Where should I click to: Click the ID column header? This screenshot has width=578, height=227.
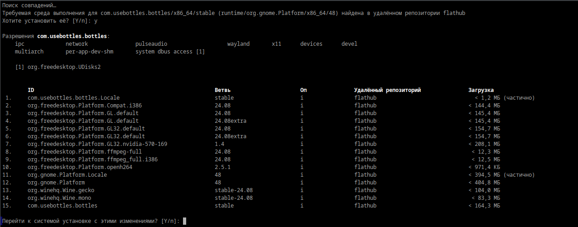[31, 90]
